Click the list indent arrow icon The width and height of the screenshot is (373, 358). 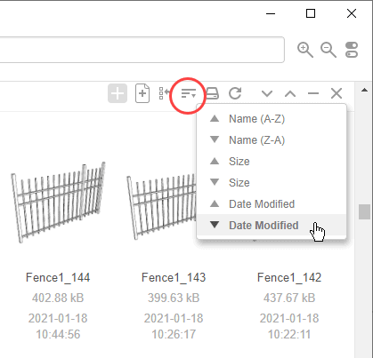pos(164,93)
